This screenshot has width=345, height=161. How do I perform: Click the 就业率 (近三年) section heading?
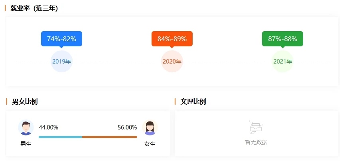(34, 8)
